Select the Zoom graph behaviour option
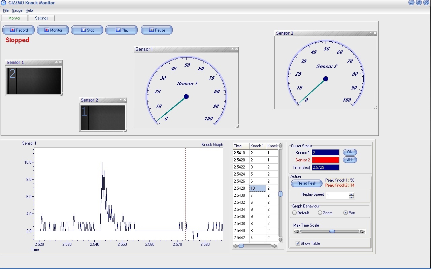Screen dimensions: 431x269 click(x=325, y=213)
